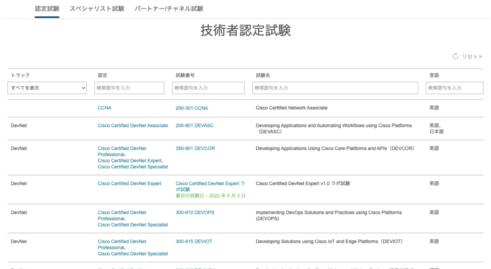
Task: Switch to the 認定試験 tab
Action: (47, 9)
